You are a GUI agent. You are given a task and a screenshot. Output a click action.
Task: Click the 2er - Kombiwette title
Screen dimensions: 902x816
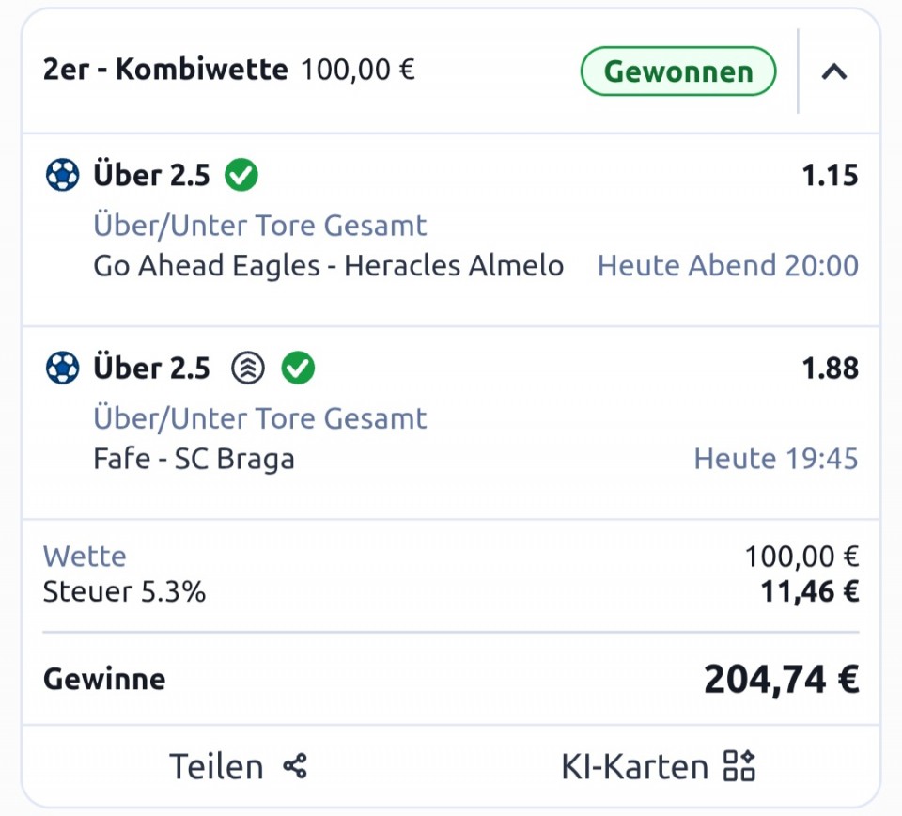(165, 71)
